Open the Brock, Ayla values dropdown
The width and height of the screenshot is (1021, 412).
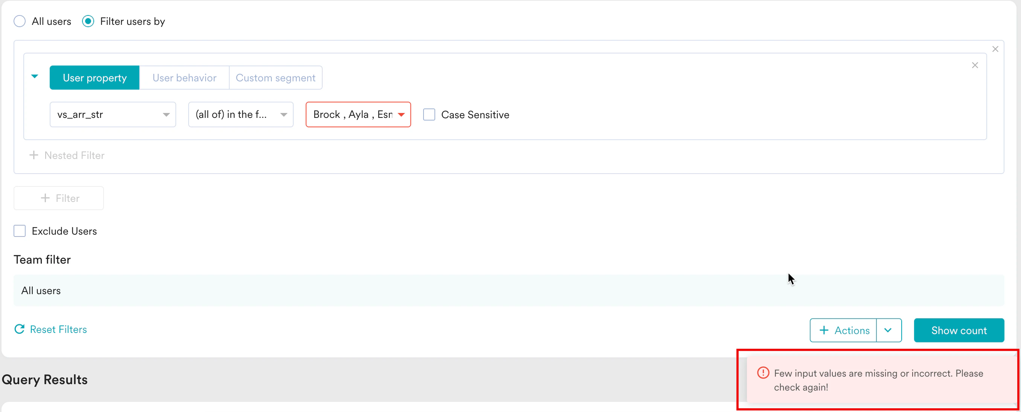pos(358,114)
